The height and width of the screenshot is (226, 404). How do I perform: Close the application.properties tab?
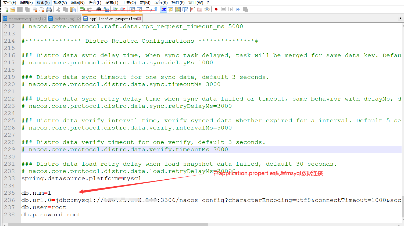[139, 18]
